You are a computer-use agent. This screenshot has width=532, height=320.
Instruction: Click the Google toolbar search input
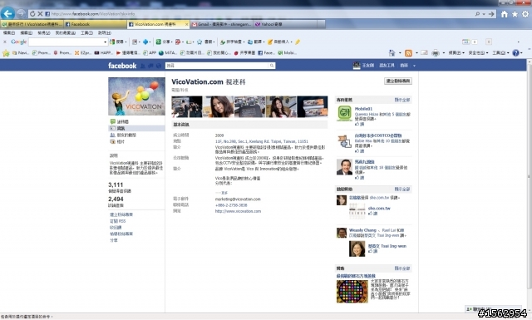(66, 42)
